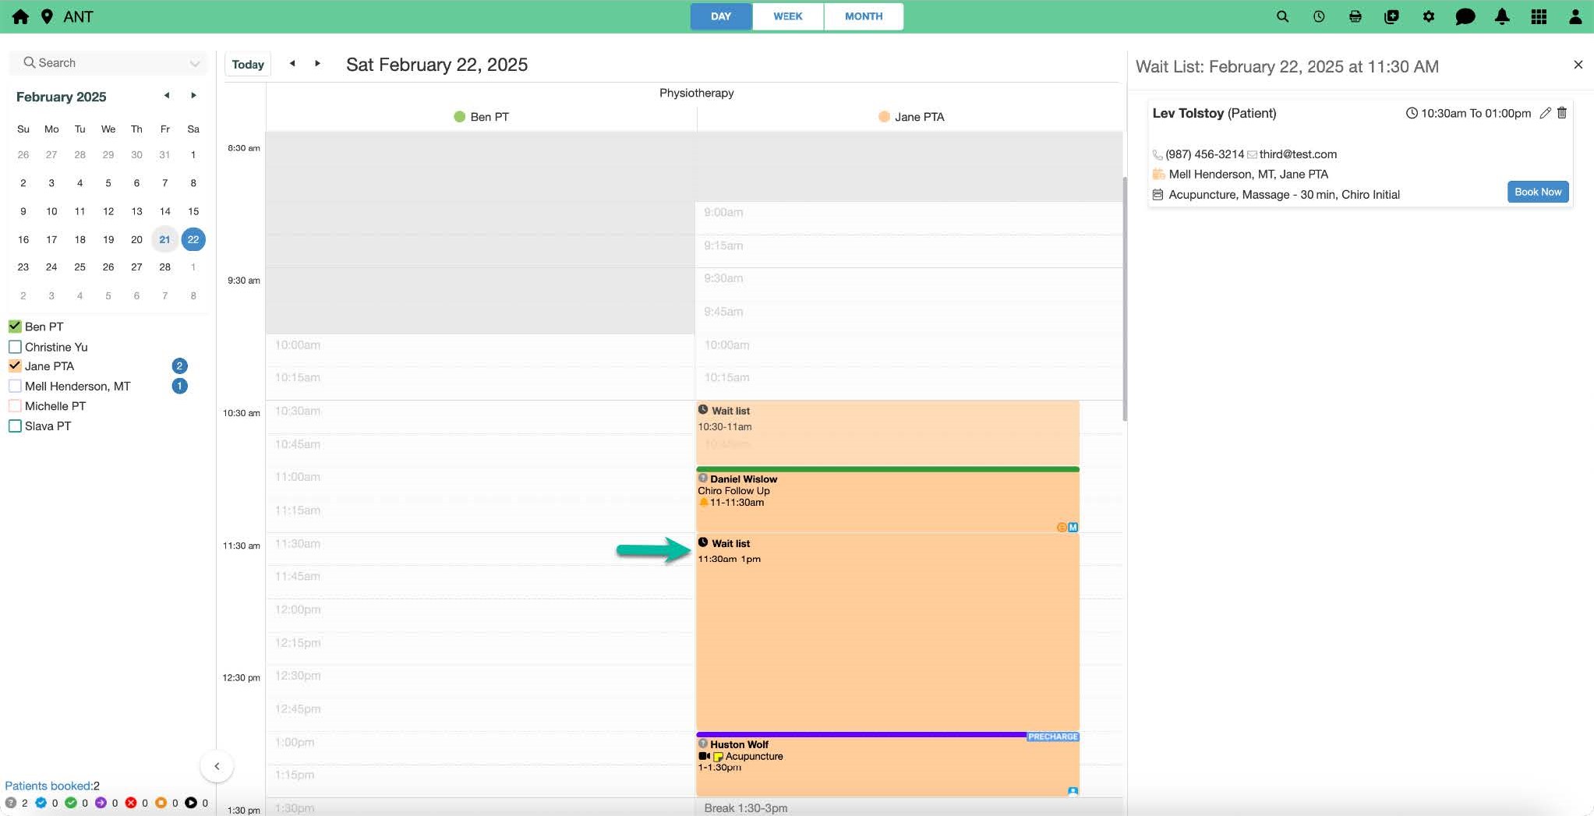Switch to the MONTH view tab
This screenshot has width=1594, height=816.
(x=863, y=16)
